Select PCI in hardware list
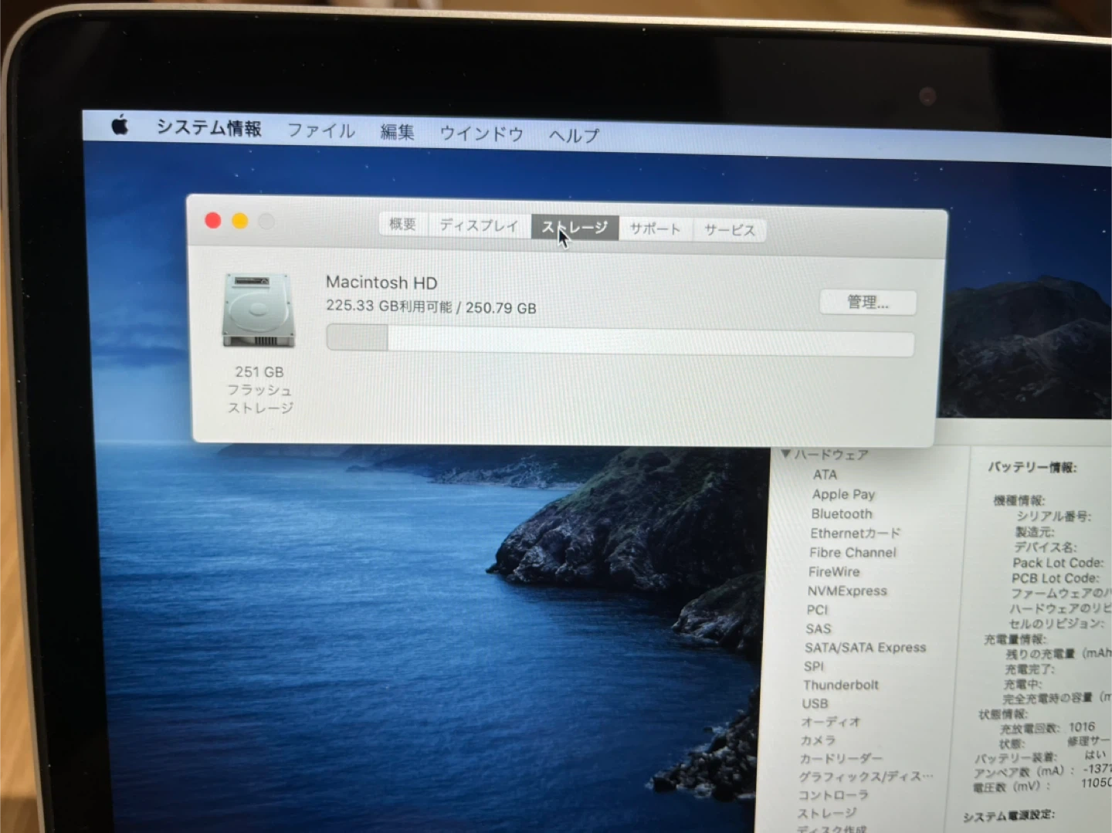Viewport: 1112px width, 833px height. coord(817,609)
